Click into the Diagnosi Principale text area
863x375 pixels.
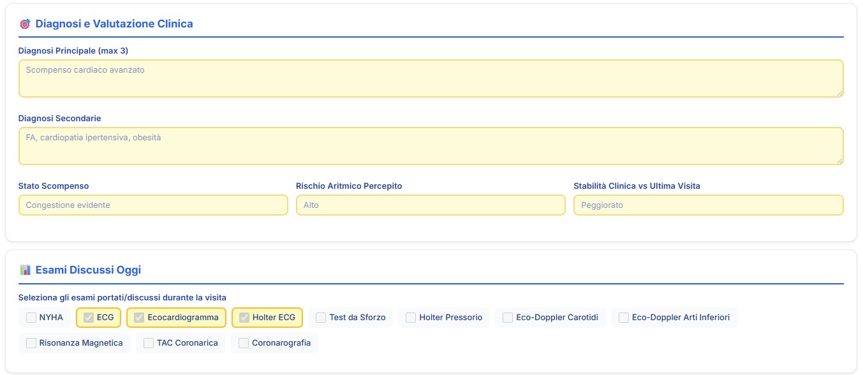(431, 78)
